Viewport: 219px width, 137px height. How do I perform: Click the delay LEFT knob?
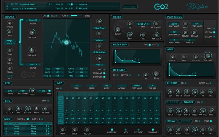(x=170, y=130)
